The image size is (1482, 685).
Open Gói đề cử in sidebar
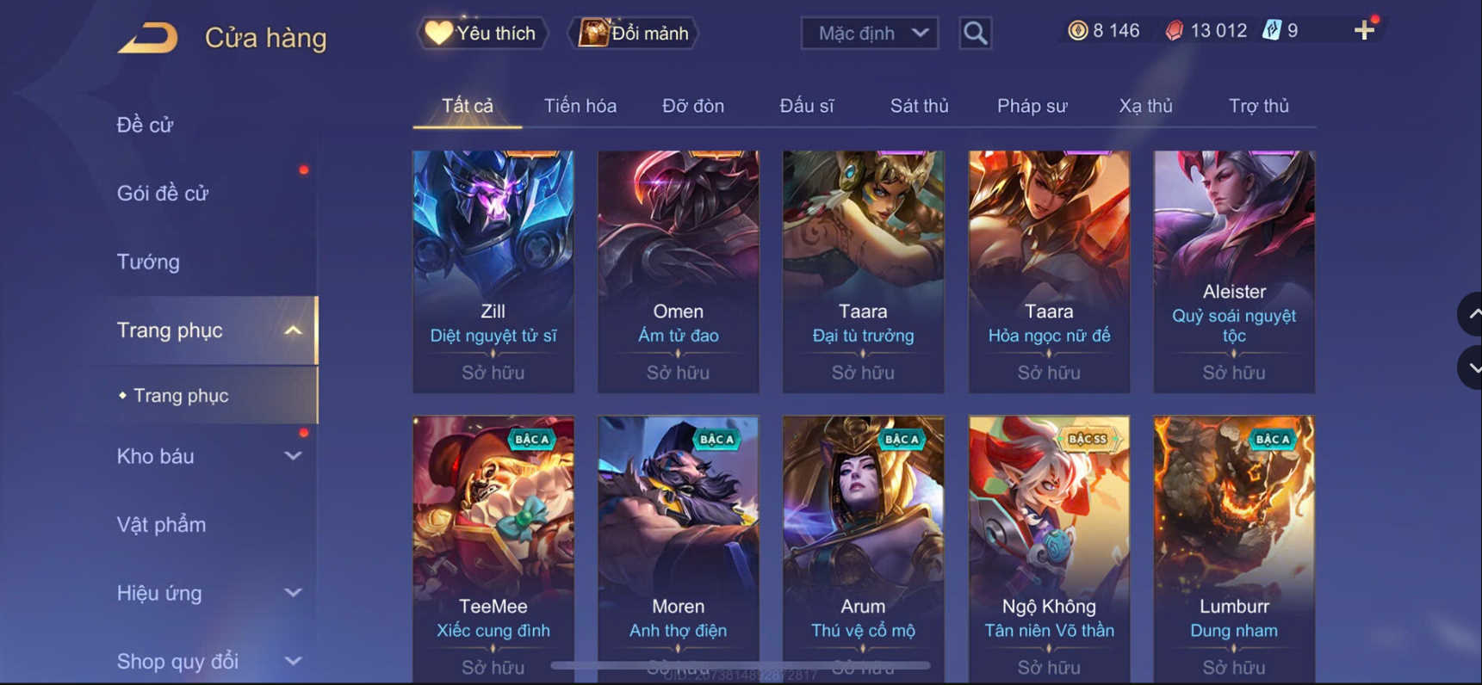tap(163, 194)
